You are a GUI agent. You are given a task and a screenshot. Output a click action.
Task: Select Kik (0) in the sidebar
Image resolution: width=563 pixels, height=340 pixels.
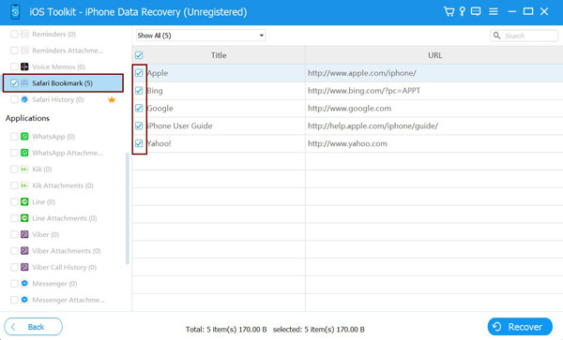[x=41, y=170]
